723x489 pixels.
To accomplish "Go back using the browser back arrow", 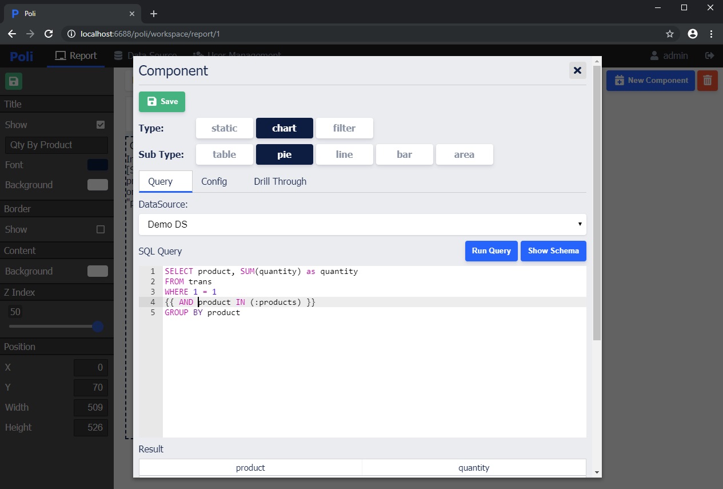I will (x=12, y=34).
